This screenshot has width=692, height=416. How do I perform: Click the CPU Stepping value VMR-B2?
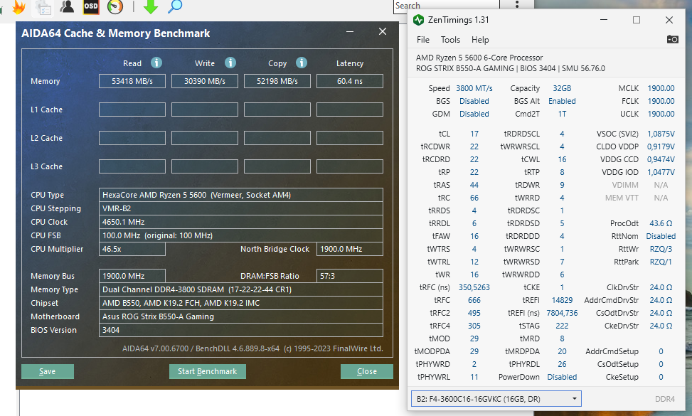tap(241, 208)
